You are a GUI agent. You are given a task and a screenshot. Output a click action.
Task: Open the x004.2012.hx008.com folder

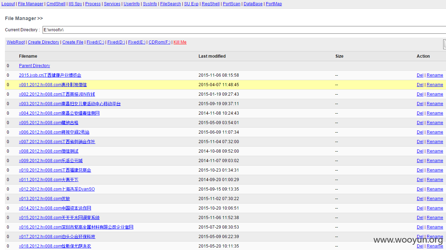59,113
